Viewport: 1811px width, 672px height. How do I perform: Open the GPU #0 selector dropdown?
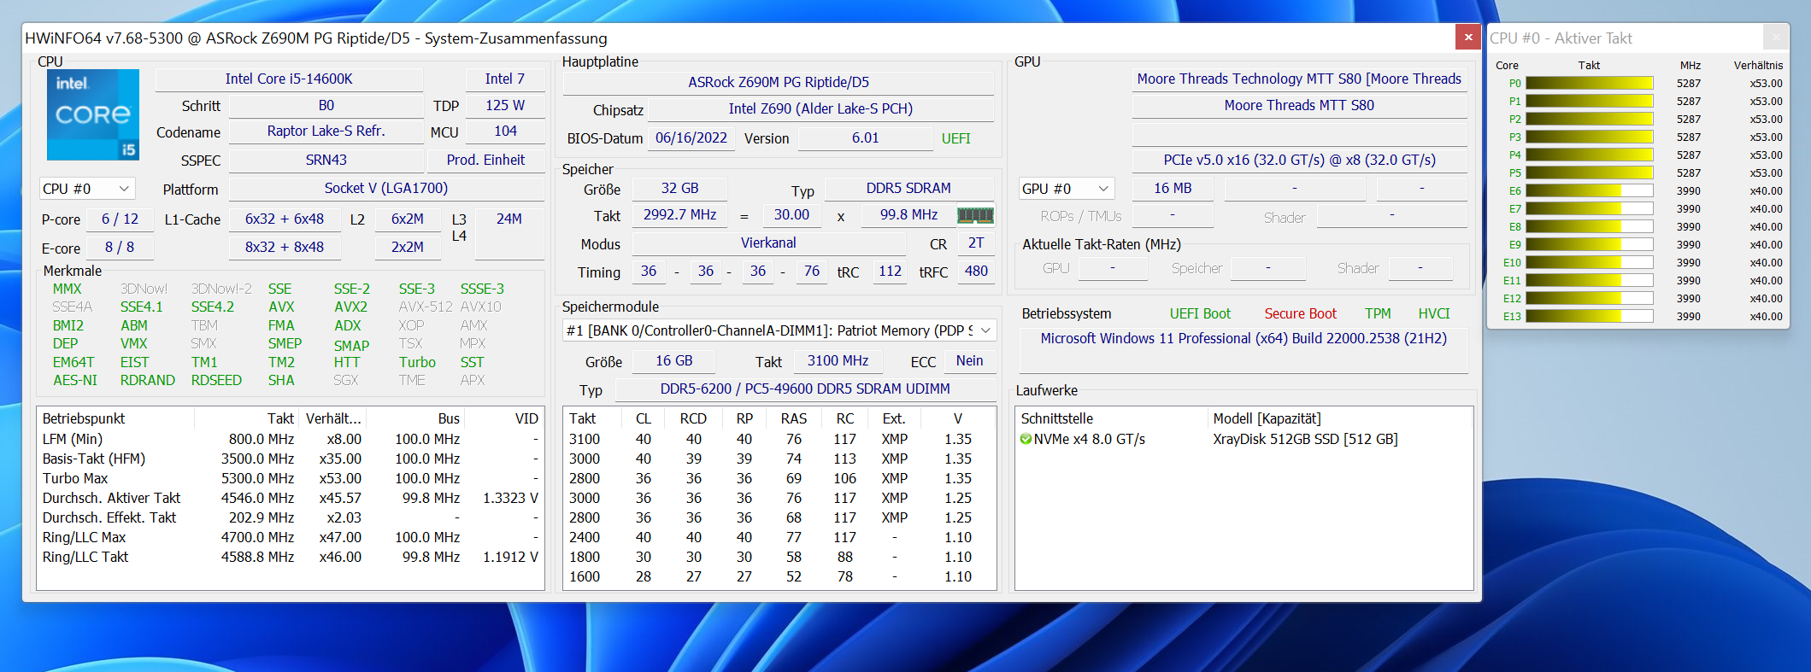click(x=1067, y=189)
